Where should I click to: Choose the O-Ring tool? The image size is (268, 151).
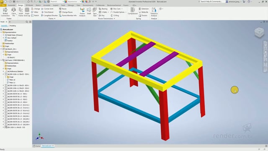pyautogui.click(x=115, y=16)
